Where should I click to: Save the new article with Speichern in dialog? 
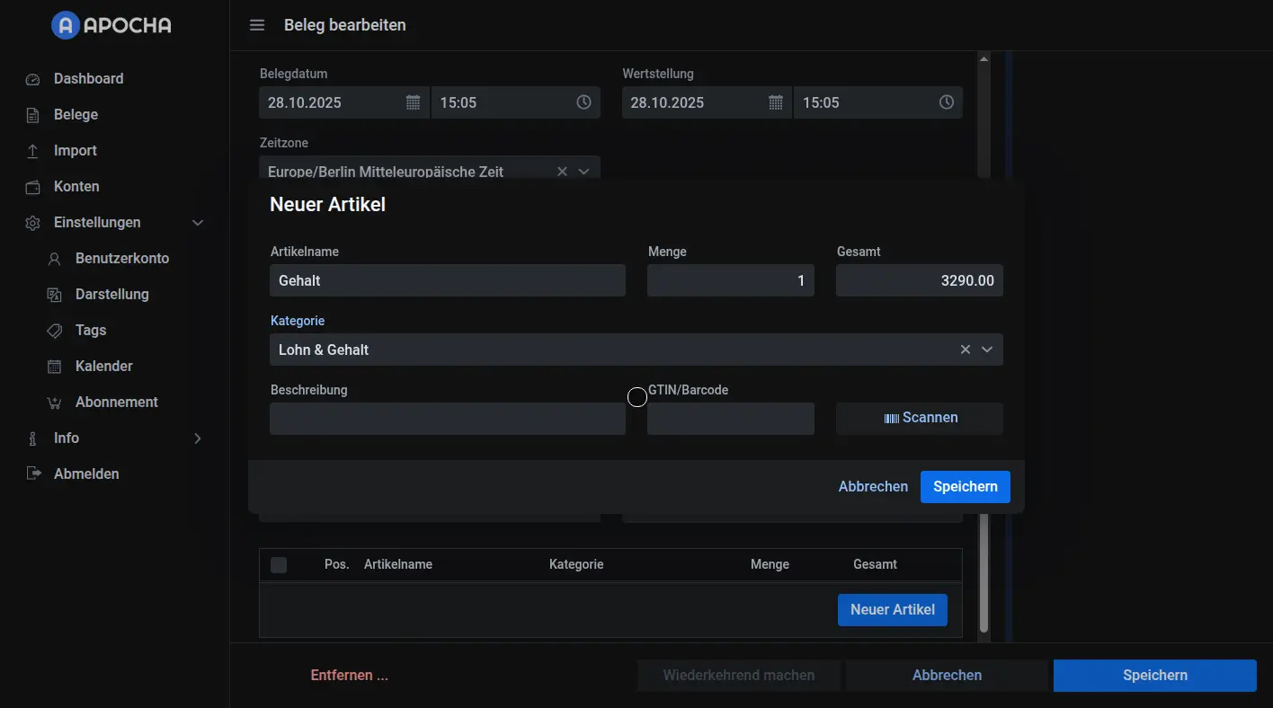tap(965, 487)
